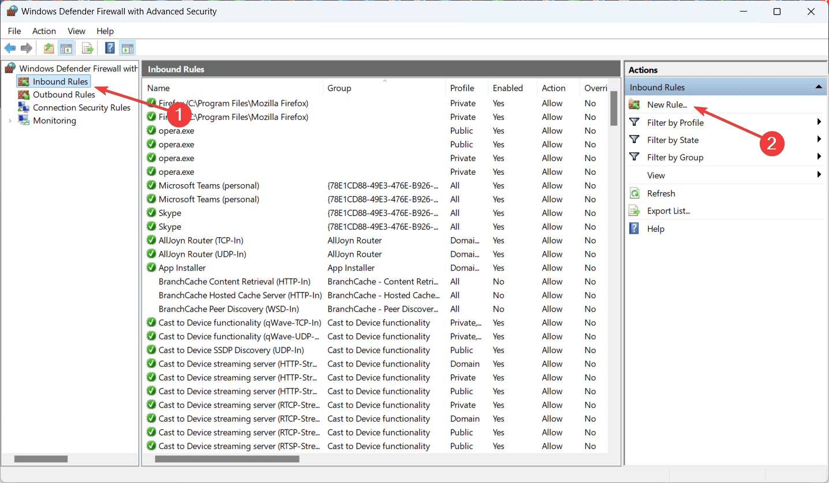
Task: Click the firewall app icon in title bar
Action: tap(12, 12)
